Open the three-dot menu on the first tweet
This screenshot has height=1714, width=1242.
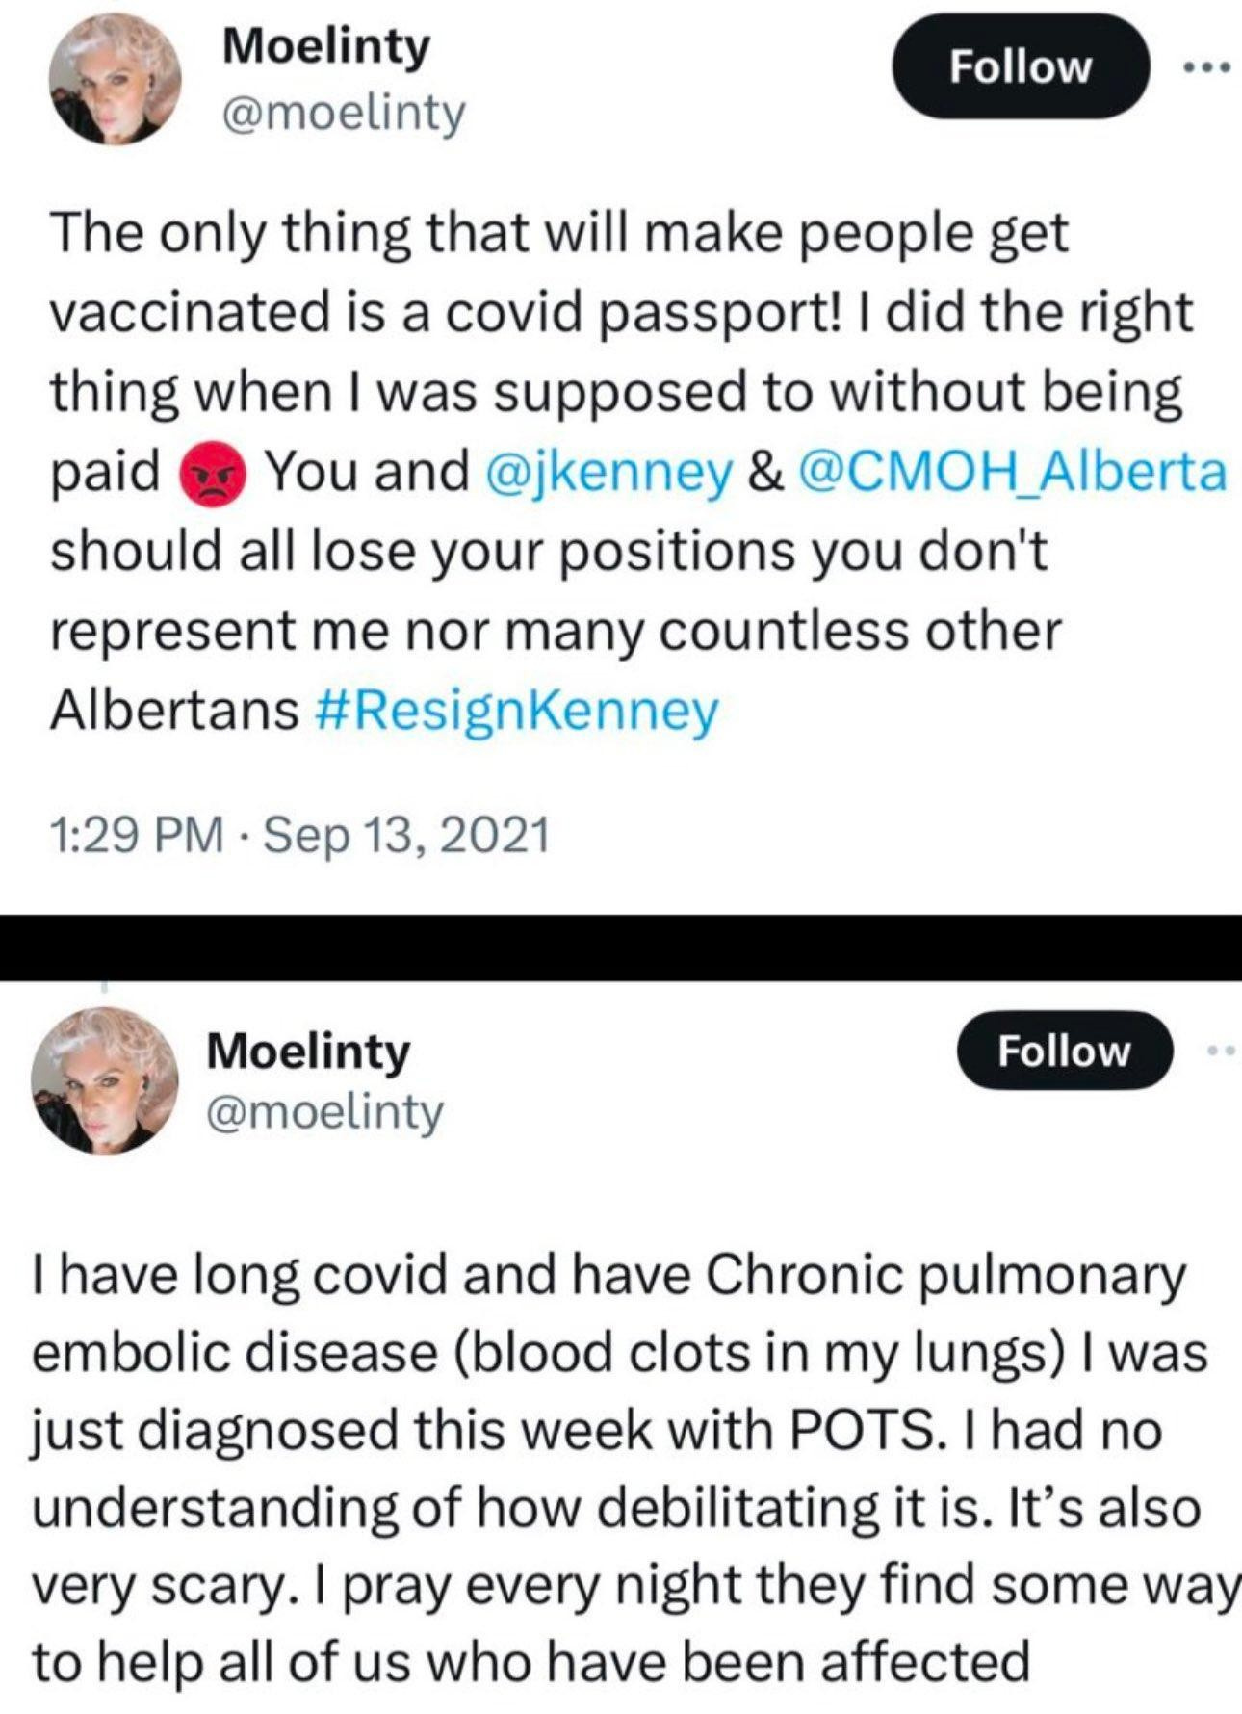coord(1207,67)
